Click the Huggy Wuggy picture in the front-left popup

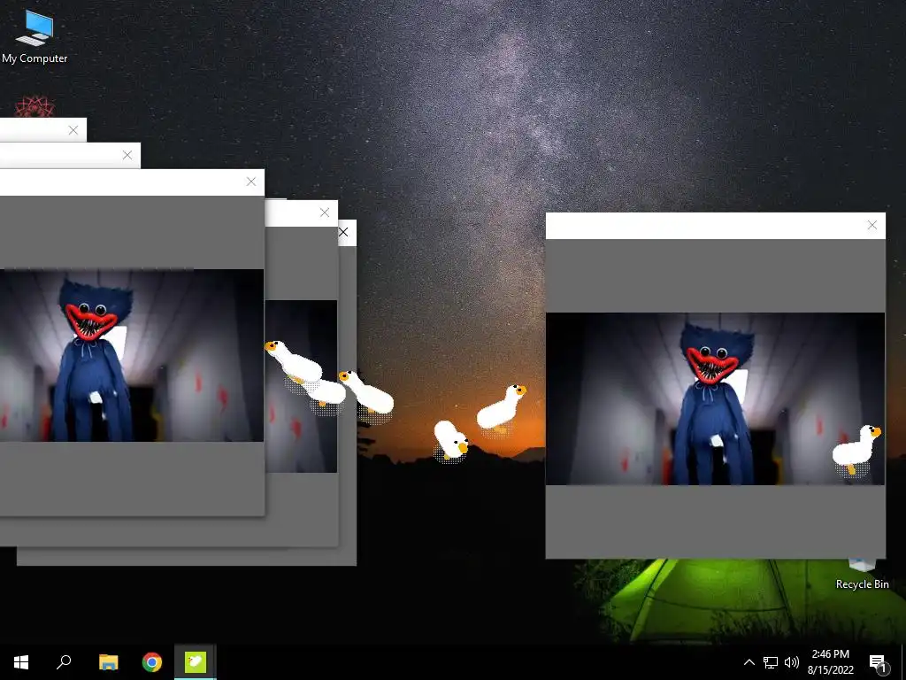(132, 355)
